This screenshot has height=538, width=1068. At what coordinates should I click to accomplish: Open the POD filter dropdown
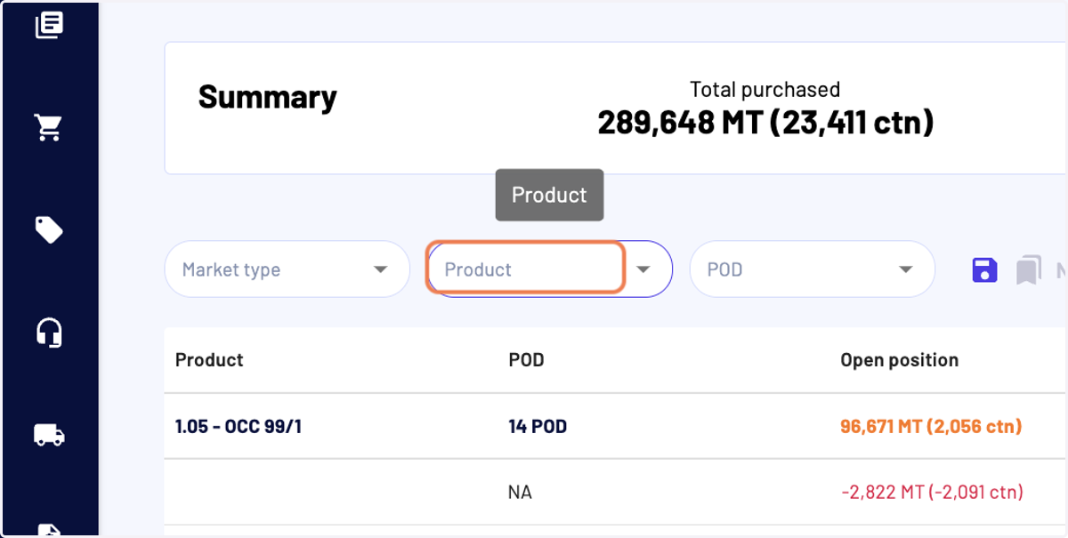click(x=812, y=269)
